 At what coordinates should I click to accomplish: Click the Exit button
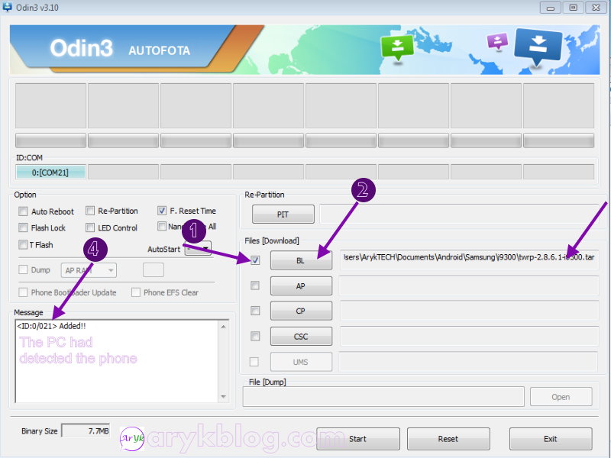(x=550, y=438)
